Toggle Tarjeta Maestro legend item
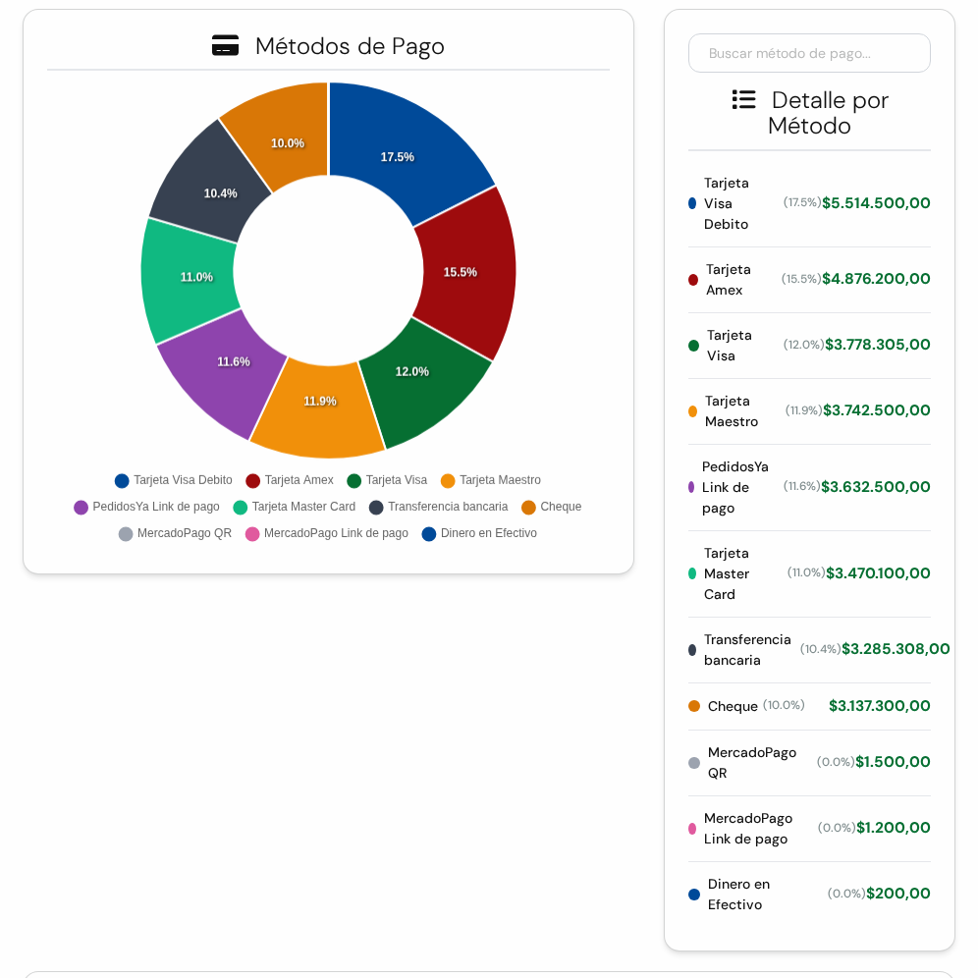 pyautogui.click(x=491, y=480)
